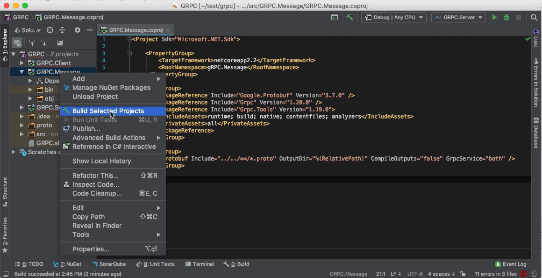Select Inspect Code... in the context menu
The height and width of the screenshot is (278, 542).
[x=113, y=184]
